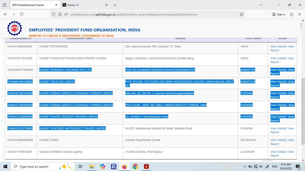Click the Sign in button
This screenshot has width=305, height=171.
(x=279, y=14)
